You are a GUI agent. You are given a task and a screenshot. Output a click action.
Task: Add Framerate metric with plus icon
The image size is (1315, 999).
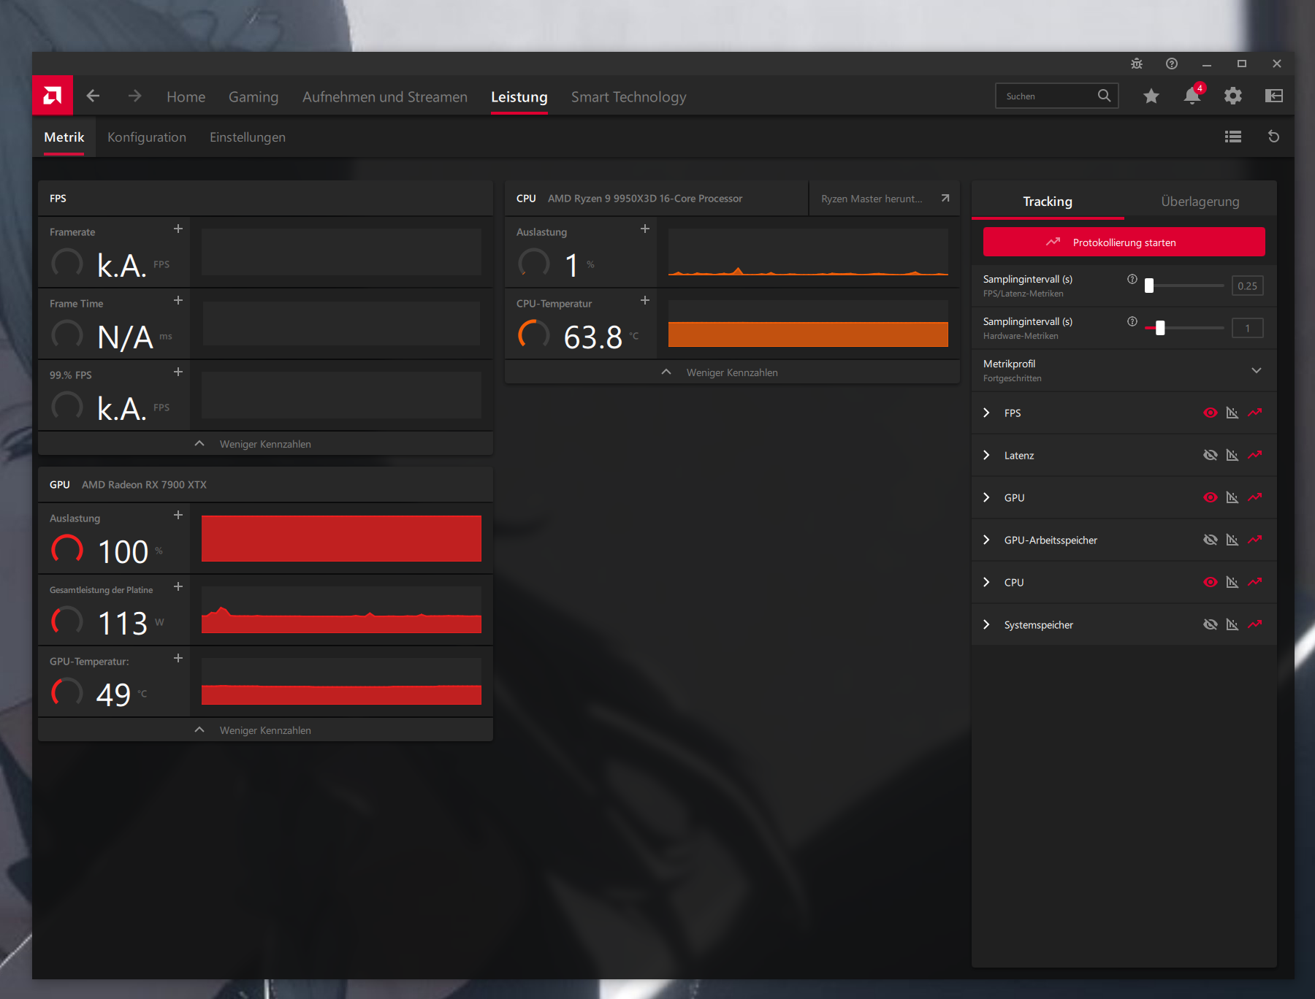pos(178,229)
